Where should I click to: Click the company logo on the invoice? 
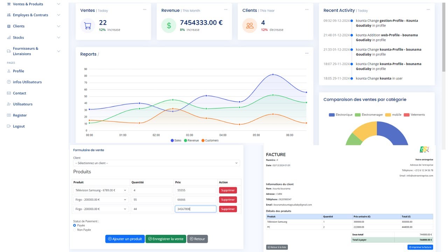[425, 149]
